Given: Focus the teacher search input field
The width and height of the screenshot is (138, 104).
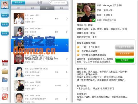Looking at the screenshot, I should click(x=58, y=3).
